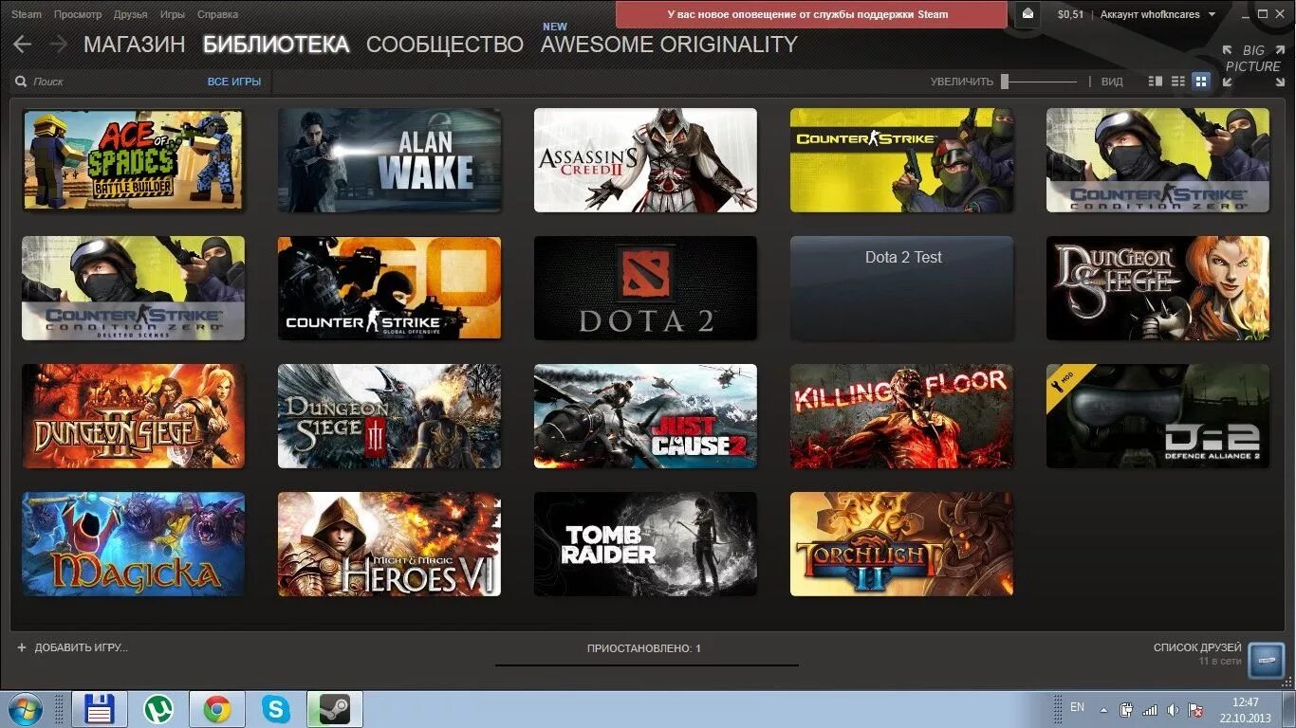Select Dungeon Siege II tile
Screen dimensions: 1296x728
pyautogui.click(x=133, y=416)
